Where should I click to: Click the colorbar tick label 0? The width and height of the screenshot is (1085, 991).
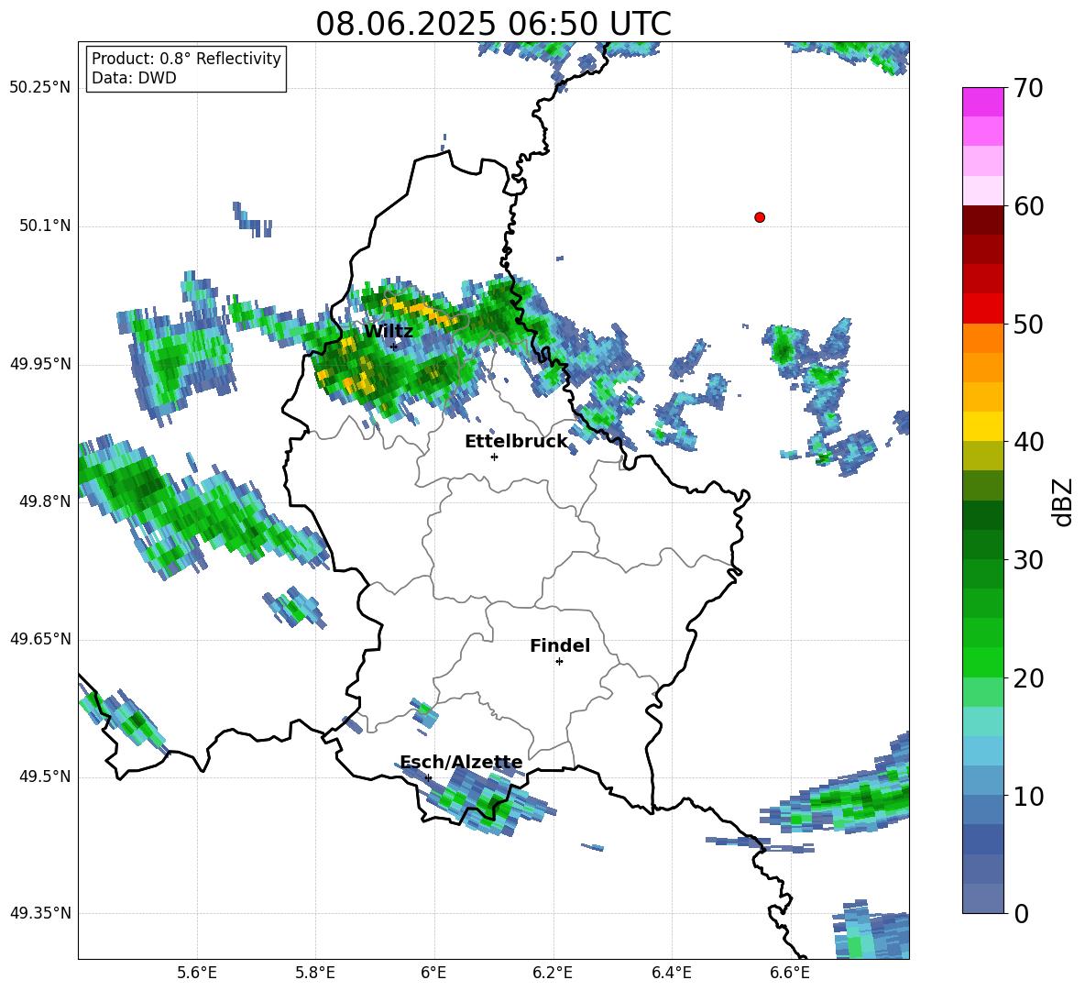(x=1022, y=913)
